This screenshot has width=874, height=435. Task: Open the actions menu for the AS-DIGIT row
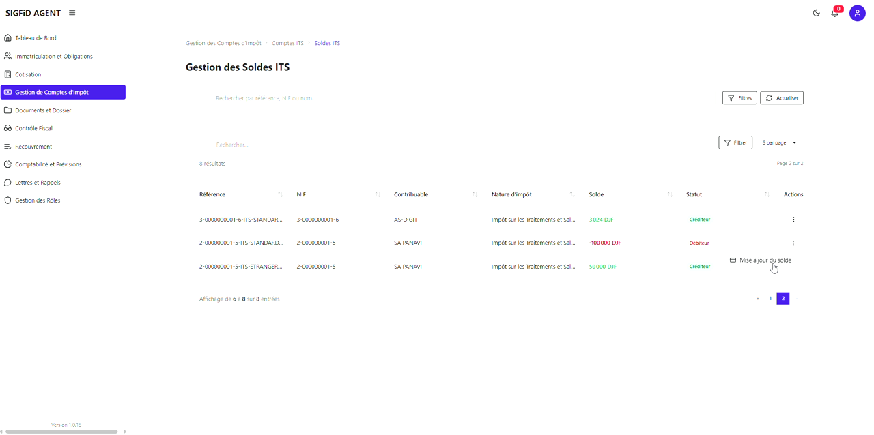click(x=793, y=220)
